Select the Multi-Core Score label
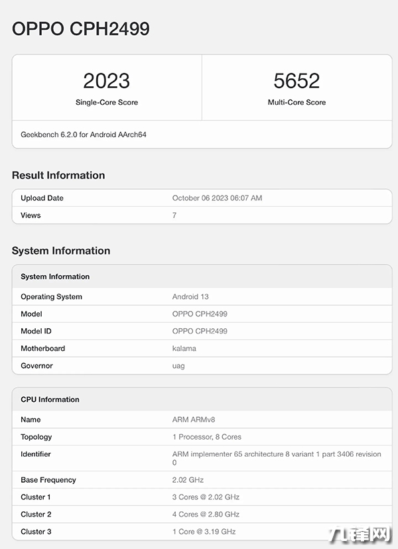398x549 pixels. coord(297,102)
